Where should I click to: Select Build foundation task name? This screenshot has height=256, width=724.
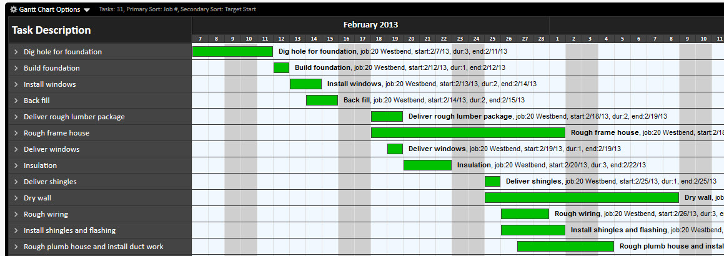52,68
